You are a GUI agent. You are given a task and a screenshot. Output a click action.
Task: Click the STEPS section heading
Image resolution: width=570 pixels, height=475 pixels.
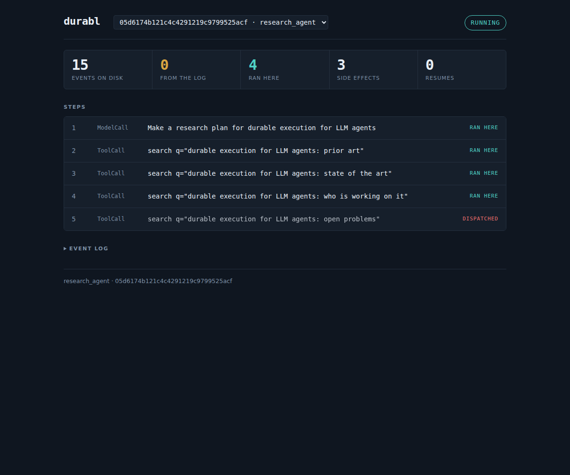click(x=75, y=107)
